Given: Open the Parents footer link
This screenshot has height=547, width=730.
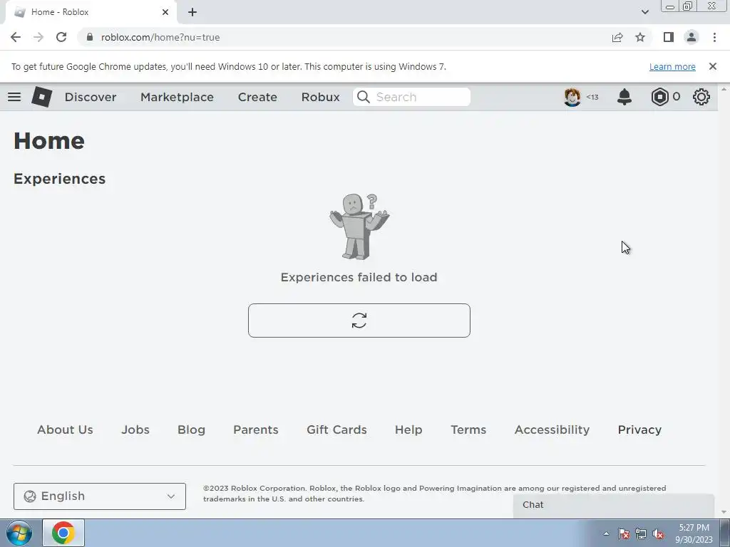Looking at the screenshot, I should coord(256,429).
